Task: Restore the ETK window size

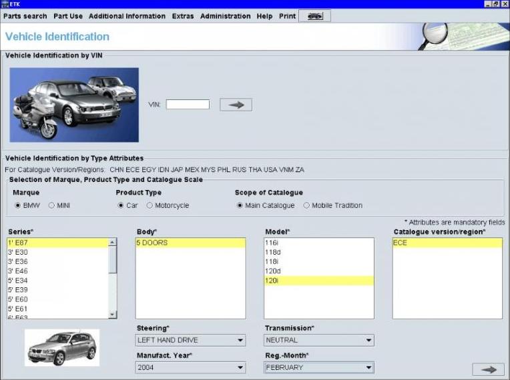Action: point(496,4)
